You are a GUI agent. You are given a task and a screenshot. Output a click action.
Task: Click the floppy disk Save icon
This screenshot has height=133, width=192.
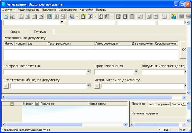pyautogui.click(x=12, y=16)
